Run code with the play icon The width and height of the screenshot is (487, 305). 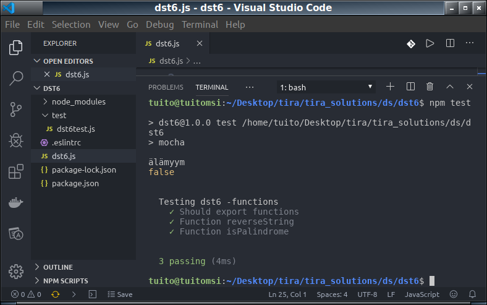tap(430, 43)
